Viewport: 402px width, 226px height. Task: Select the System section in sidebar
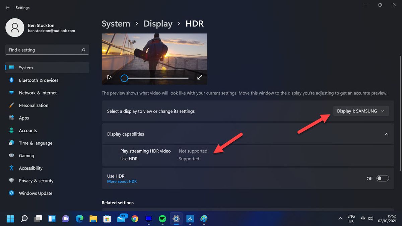click(26, 67)
